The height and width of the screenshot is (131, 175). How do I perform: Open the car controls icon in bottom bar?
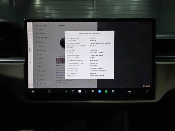(x=33, y=92)
